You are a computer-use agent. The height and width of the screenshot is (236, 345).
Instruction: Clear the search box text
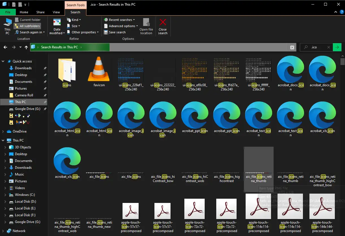click(329, 47)
